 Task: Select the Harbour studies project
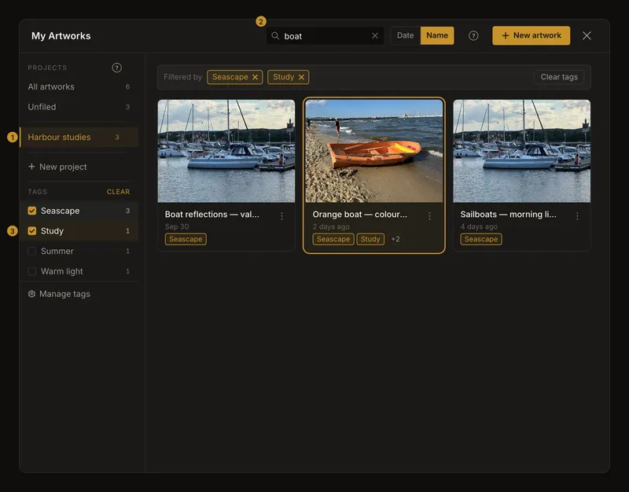(79, 137)
